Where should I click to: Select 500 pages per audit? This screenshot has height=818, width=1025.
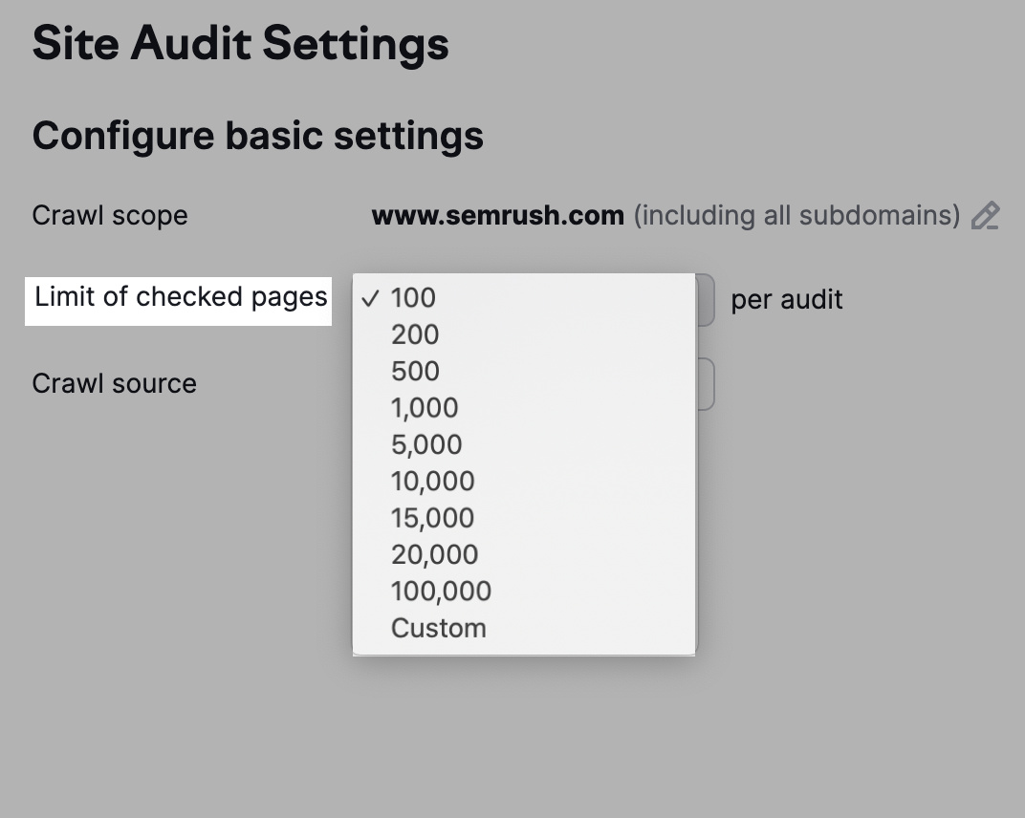point(414,371)
